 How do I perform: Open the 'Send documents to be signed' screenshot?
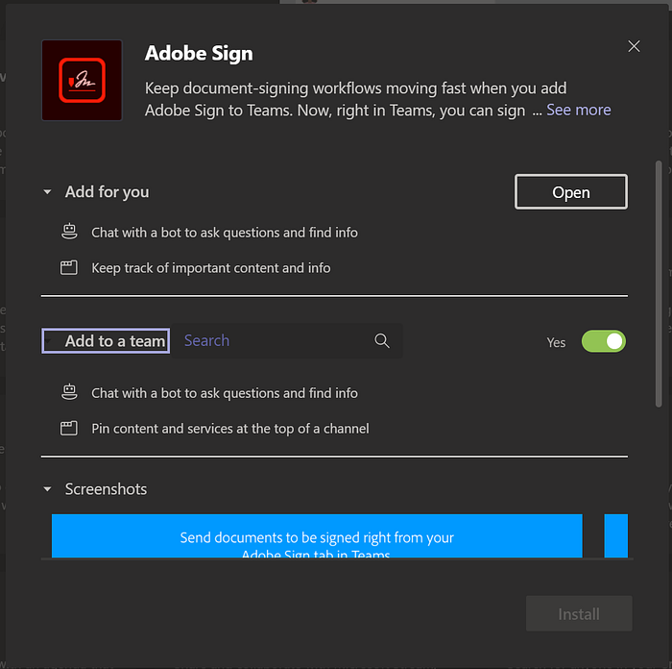(x=317, y=535)
